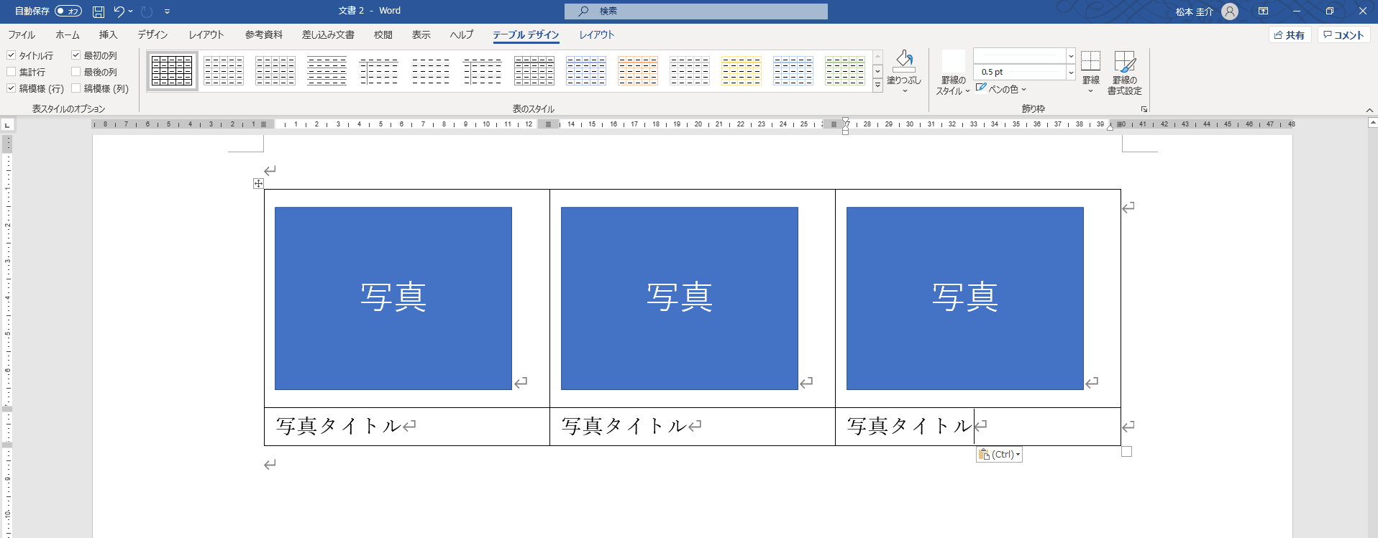
Task: Open the 差し込み文書 tab
Action: [x=328, y=34]
